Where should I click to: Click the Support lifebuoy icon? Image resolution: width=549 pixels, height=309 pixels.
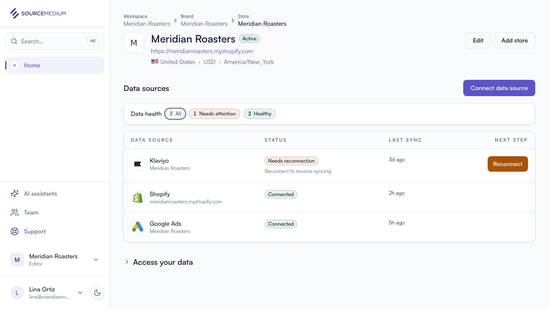pyautogui.click(x=15, y=231)
